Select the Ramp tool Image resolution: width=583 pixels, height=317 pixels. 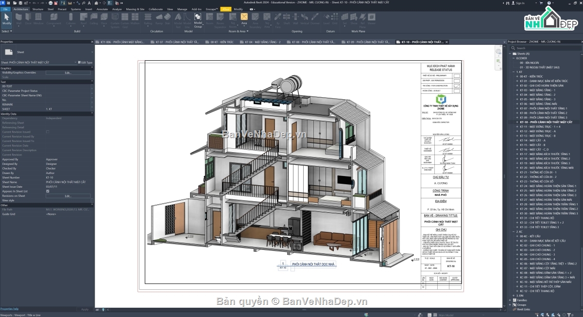click(x=159, y=19)
